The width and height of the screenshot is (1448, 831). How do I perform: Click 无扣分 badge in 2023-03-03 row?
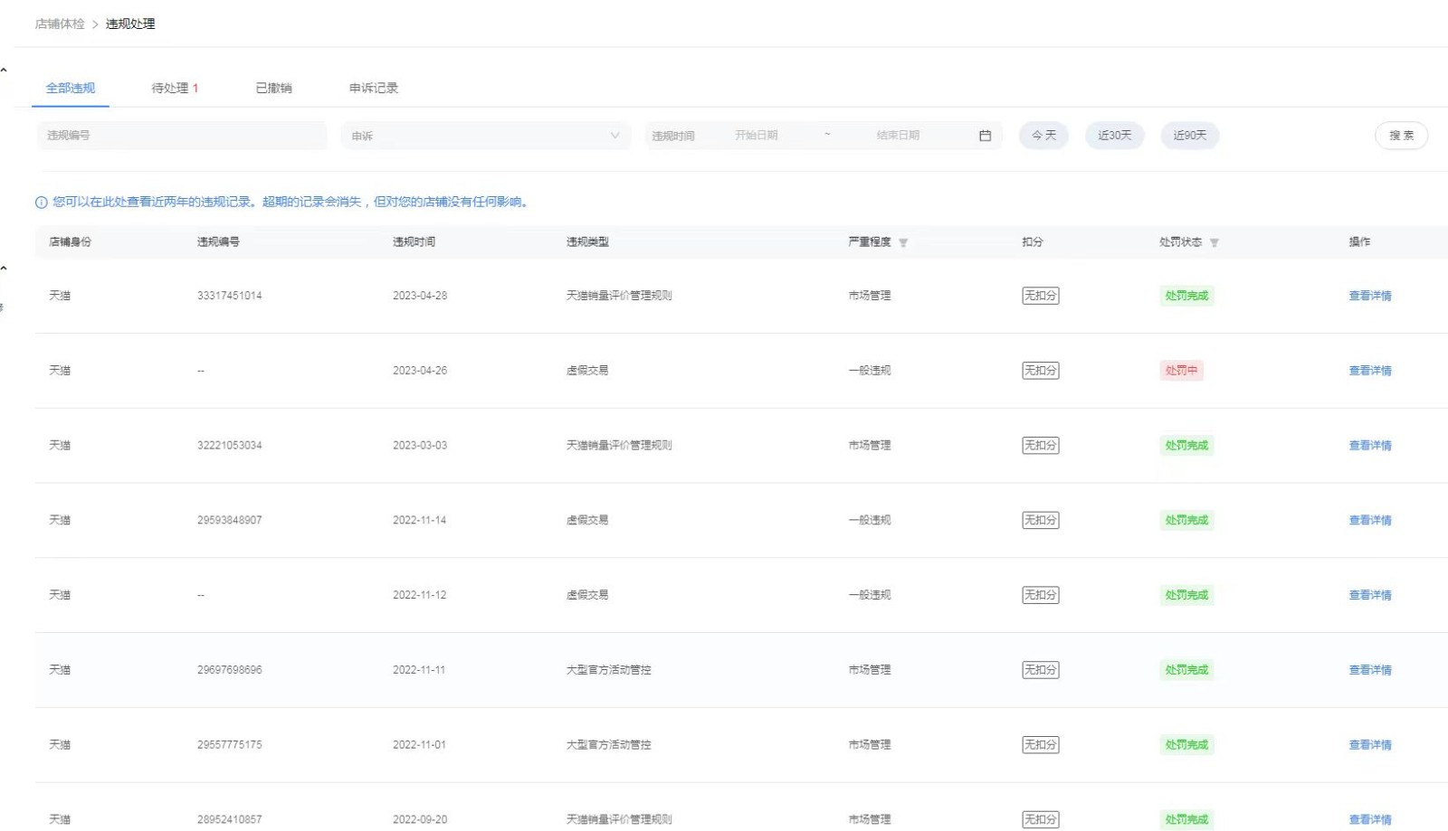1040,446
